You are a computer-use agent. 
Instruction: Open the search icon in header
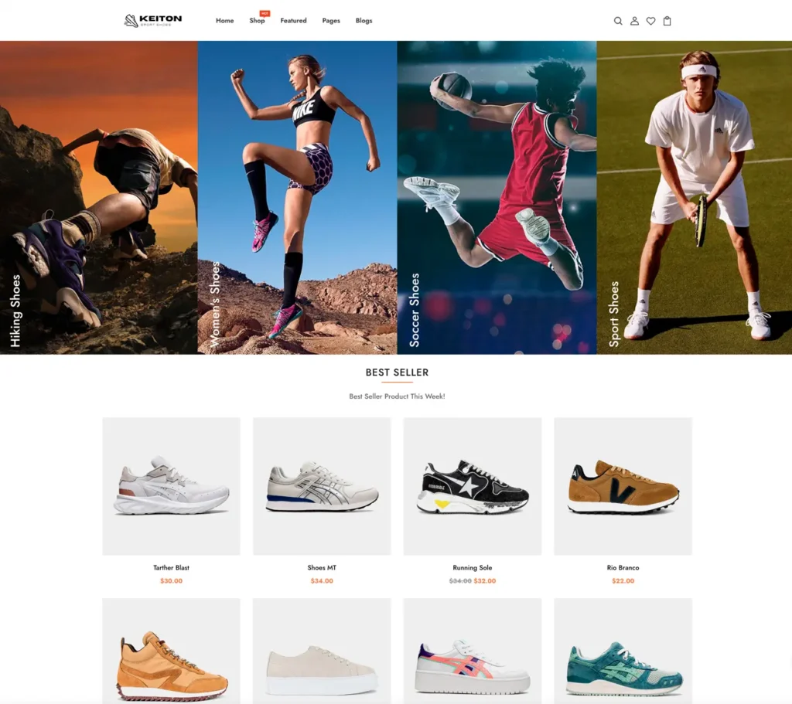click(618, 21)
